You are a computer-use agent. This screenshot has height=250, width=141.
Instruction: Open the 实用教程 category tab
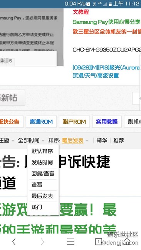pyautogui.click(x=107, y=122)
